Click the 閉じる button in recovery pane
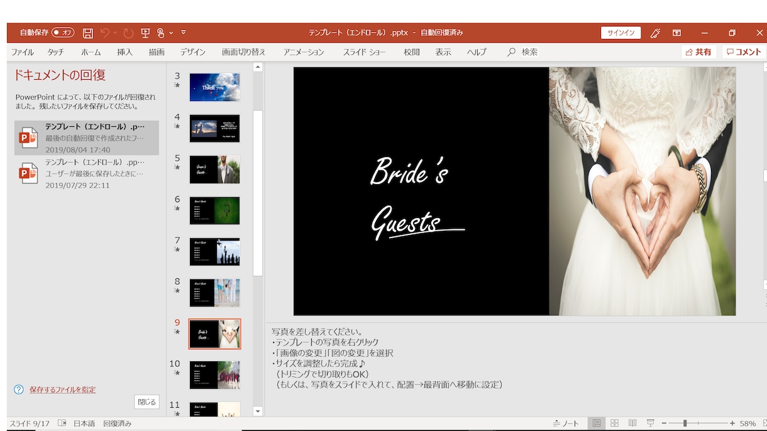 coord(146,402)
